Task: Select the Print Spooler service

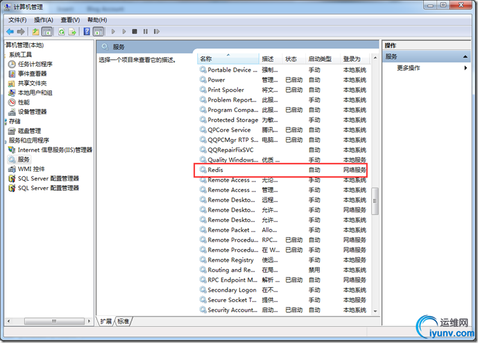Action: pyautogui.click(x=282, y=90)
